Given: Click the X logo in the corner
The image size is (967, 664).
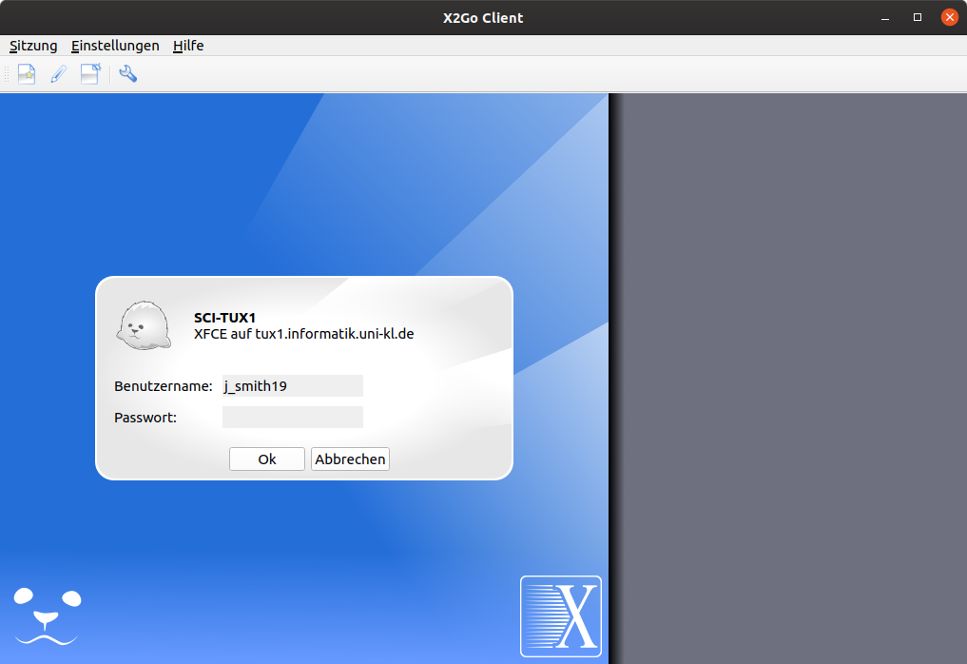Looking at the screenshot, I should (x=561, y=616).
